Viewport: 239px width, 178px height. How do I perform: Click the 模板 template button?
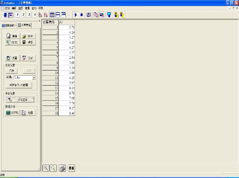(x=71, y=168)
